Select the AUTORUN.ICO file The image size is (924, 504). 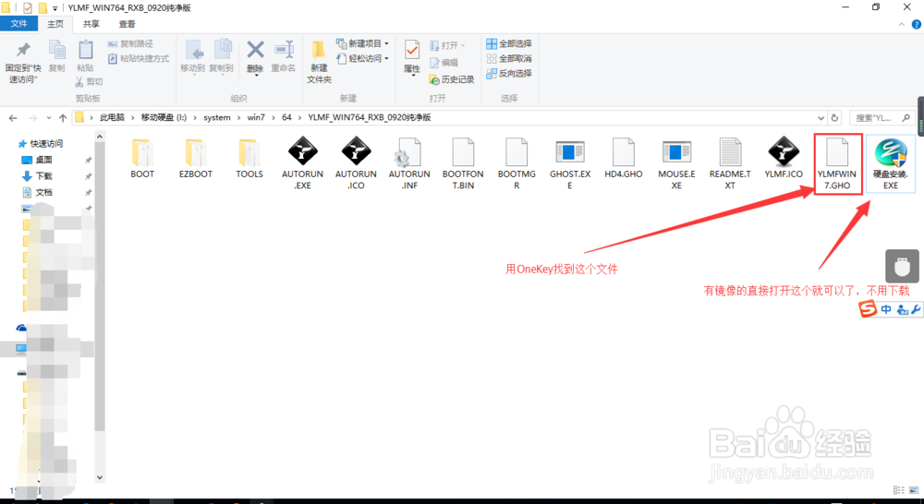356,163
